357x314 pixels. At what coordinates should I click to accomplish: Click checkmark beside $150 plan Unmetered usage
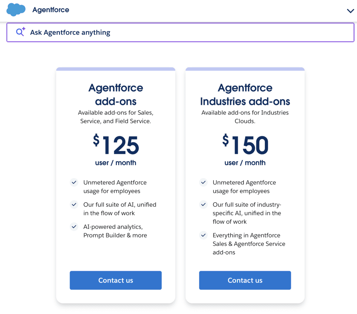pos(203,182)
